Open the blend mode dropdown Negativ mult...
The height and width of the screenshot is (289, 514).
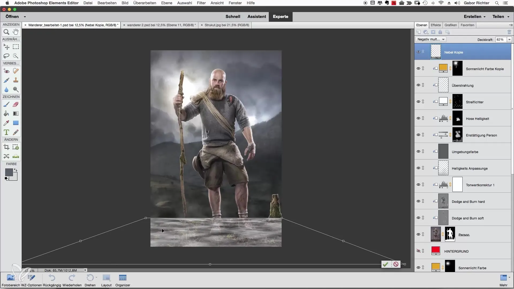click(431, 39)
